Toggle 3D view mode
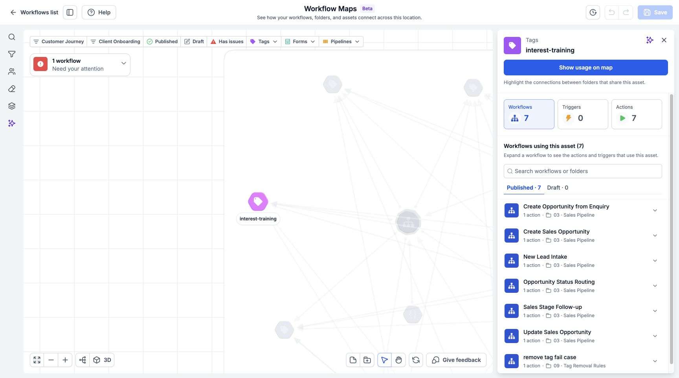Screen dimensions: 679x378 tap(102, 360)
